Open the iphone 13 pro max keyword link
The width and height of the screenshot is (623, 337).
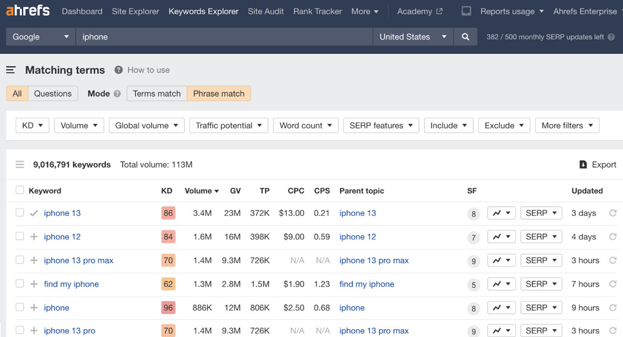point(79,260)
